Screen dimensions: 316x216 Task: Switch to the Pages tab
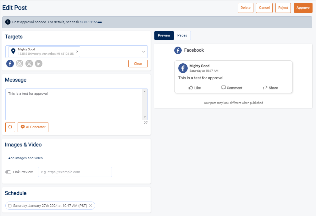tap(182, 35)
